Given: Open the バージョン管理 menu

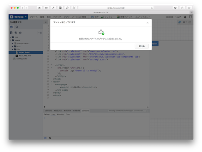Looking at the screenshot, I should 79,17.
